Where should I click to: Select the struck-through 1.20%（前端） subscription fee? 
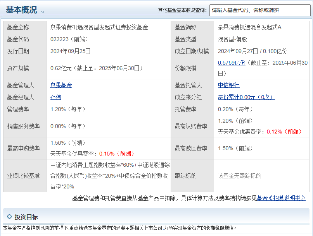(236, 121)
